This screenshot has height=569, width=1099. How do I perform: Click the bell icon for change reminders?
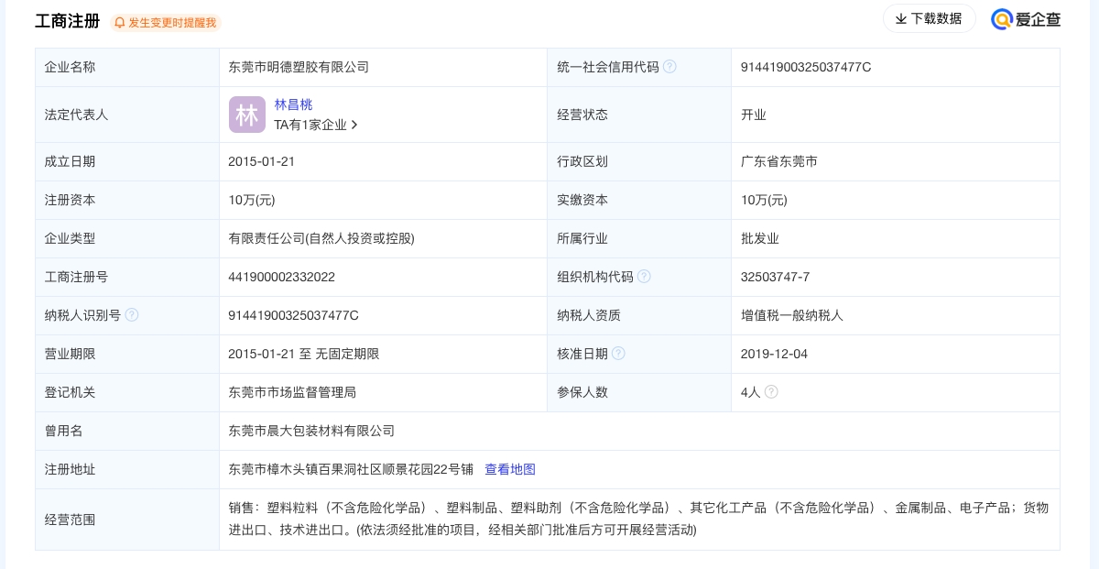[120, 23]
